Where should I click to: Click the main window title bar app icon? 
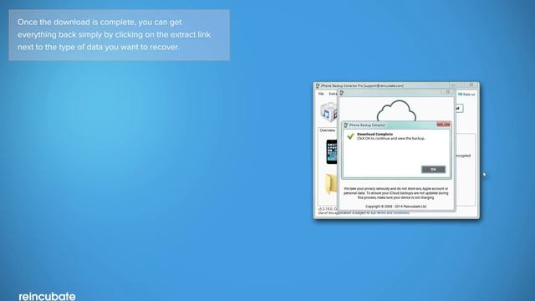pyautogui.click(x=318, y=85)
